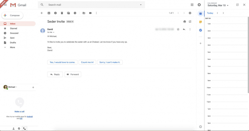Snooze this email with clock icon
This screenshot has height=131, width=249.
point(75,13)
